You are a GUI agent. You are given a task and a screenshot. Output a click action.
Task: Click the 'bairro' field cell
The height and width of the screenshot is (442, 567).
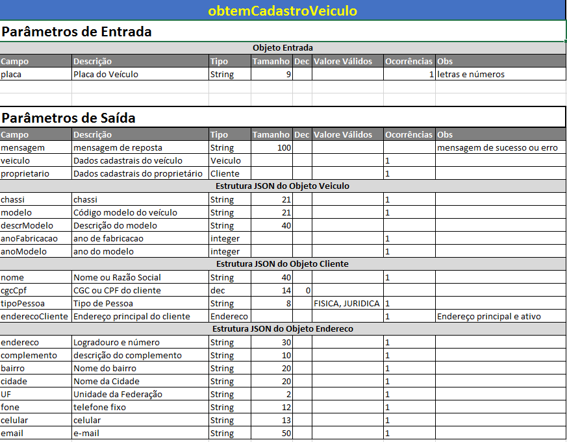coord(36,369)
